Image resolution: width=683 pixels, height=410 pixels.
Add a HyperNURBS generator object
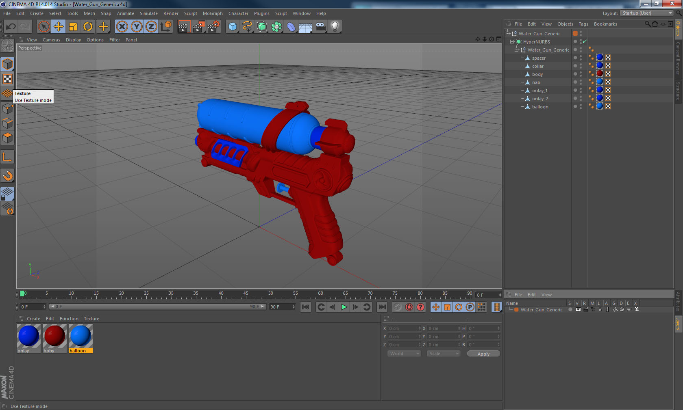point(262,27)
